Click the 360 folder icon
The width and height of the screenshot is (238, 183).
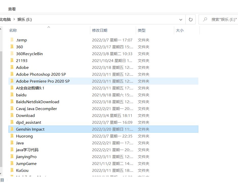(12, 47)
